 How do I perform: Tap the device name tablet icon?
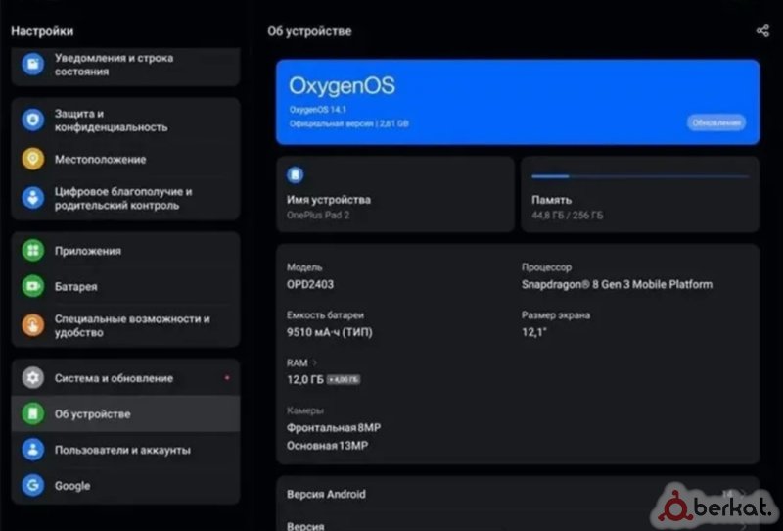coord(296,174)
